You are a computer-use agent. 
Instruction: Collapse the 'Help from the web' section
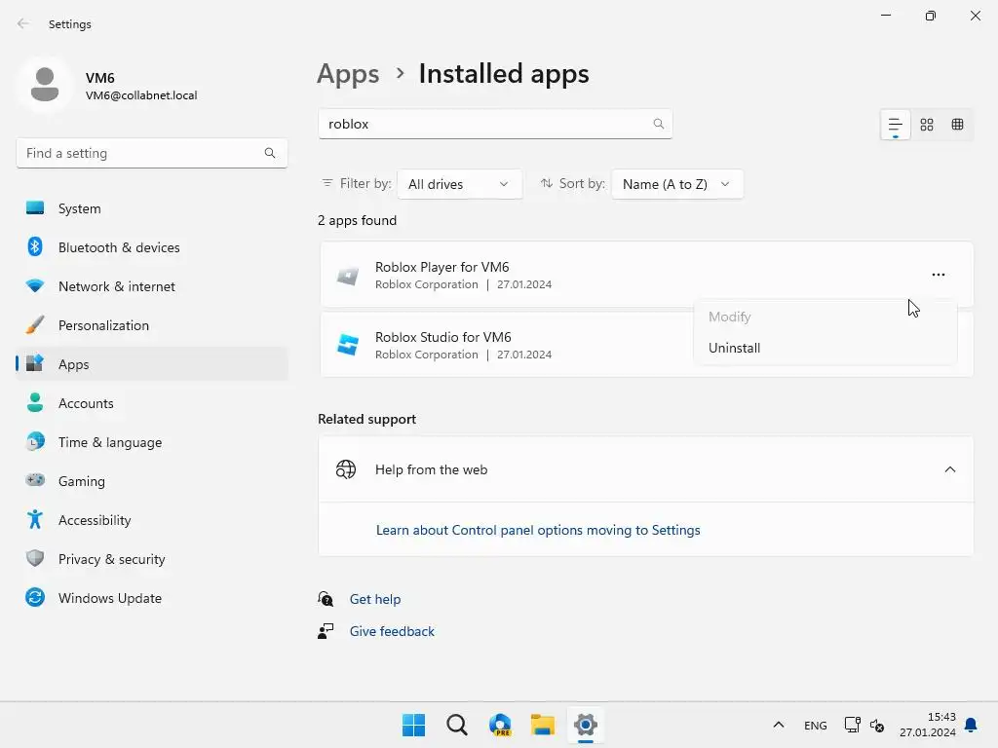click(949, 469)
